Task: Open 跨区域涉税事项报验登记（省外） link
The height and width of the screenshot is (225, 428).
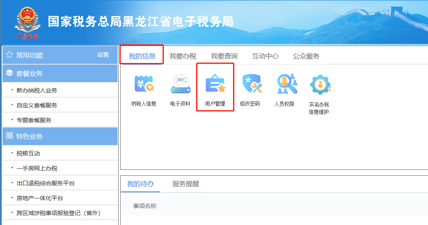Action: [59, 213]
